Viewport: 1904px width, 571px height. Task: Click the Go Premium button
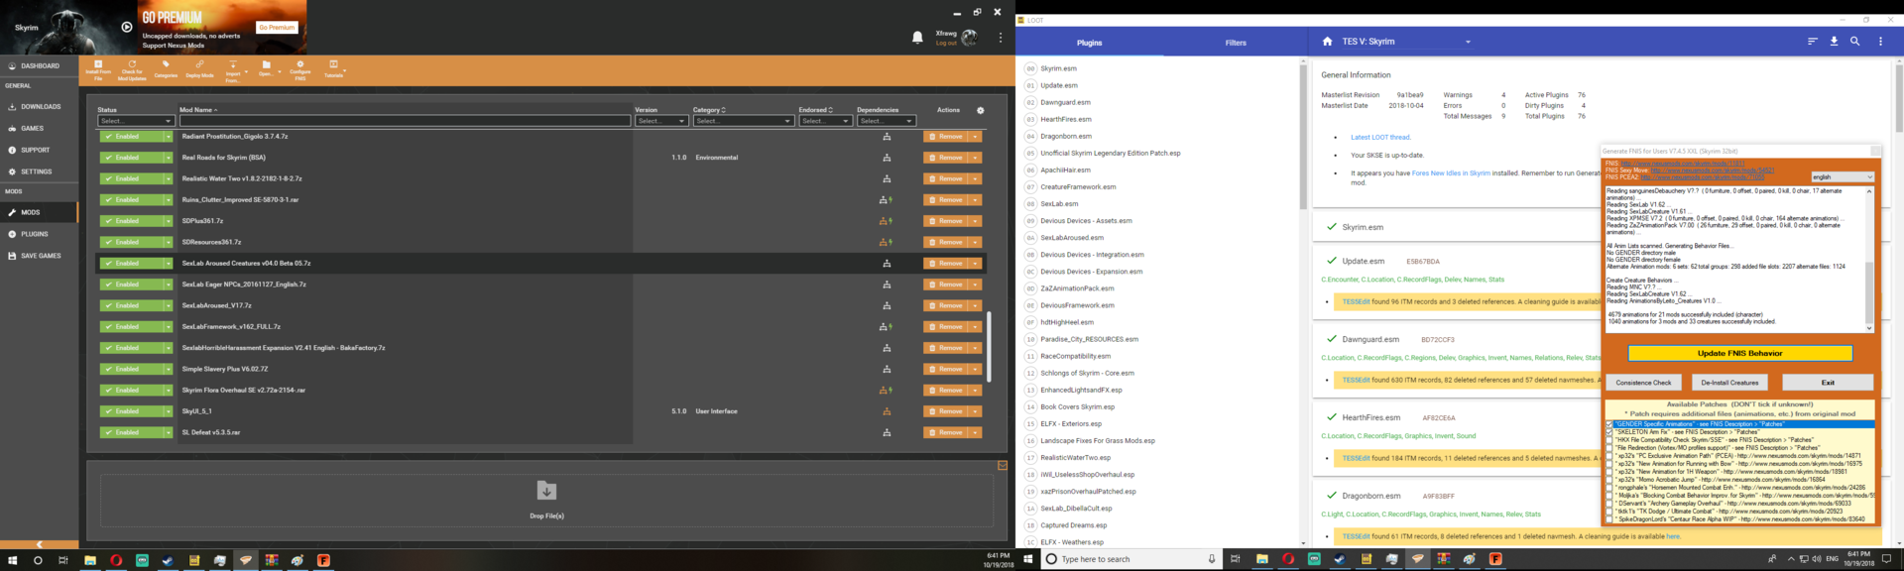click(x=277, y=28)
